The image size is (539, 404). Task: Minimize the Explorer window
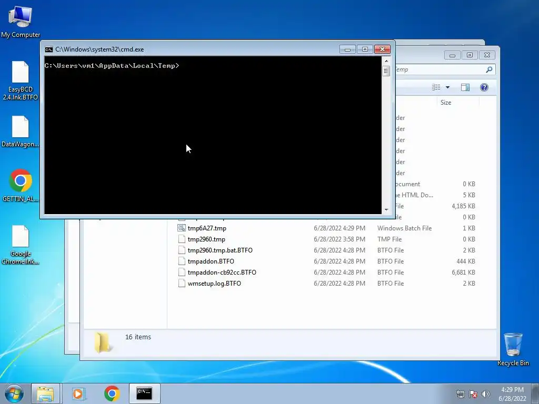(x=452, y=55)
